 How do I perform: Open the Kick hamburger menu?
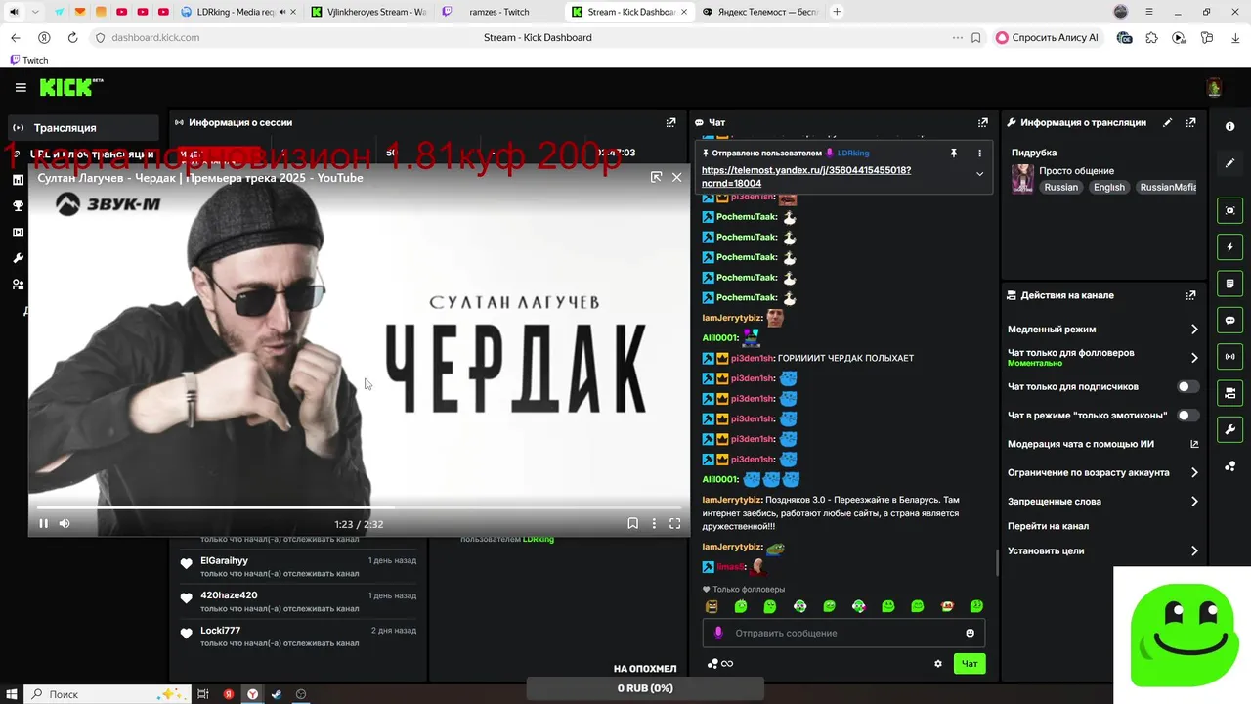click(21, 88)
